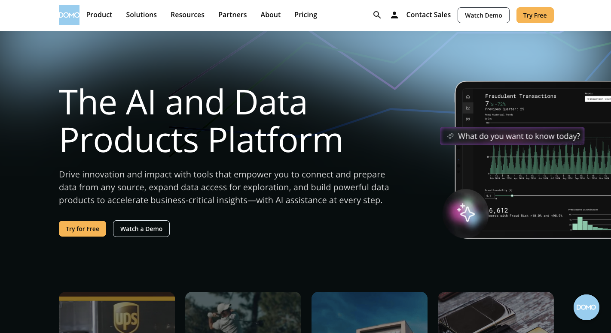
Task: Open the Domo chat bubble
Action: click(587, 307)
